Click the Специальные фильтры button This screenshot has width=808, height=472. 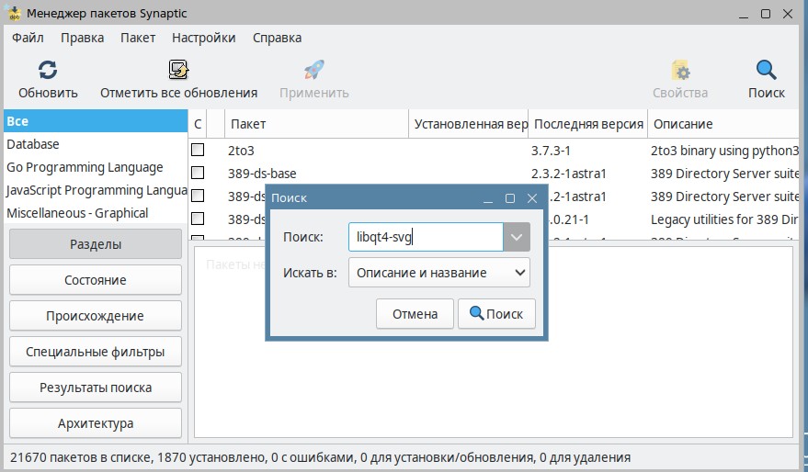(96, 352)
